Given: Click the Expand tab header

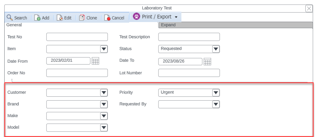Looking at the screenshot, I should 235,25.
